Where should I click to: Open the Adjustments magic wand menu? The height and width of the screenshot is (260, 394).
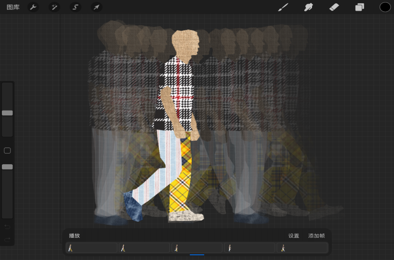pos(54,7)
